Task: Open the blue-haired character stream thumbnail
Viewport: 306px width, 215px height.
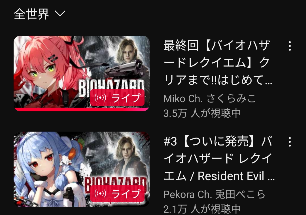Action: tap(82, 169)
